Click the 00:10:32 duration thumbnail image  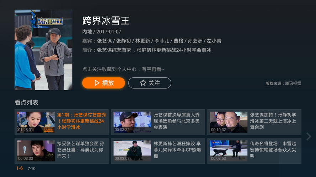[x=229, y=122]
